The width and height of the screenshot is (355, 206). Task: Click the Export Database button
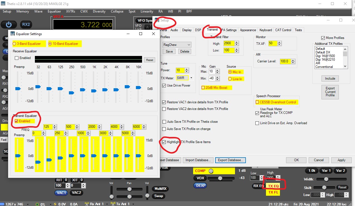point(230,160)
